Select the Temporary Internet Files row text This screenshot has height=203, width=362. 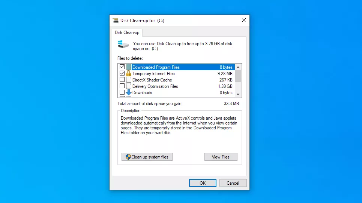pyautogui.click(x=153, y=74)
